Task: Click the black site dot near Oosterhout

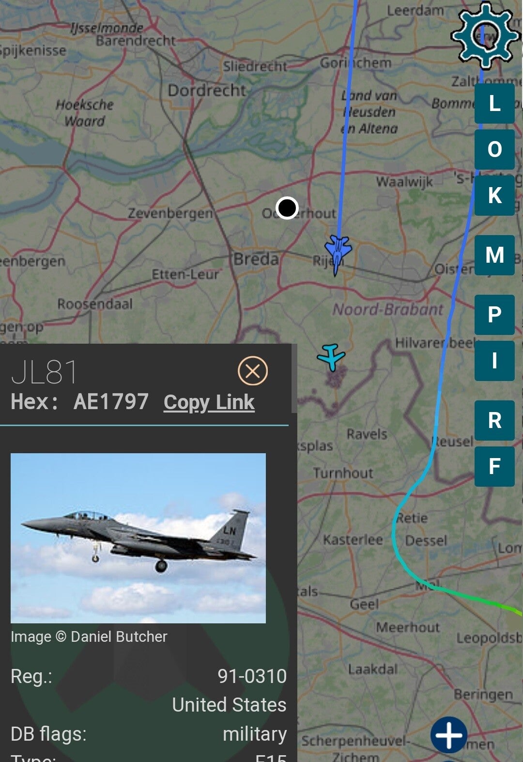Action: (287, 208)
